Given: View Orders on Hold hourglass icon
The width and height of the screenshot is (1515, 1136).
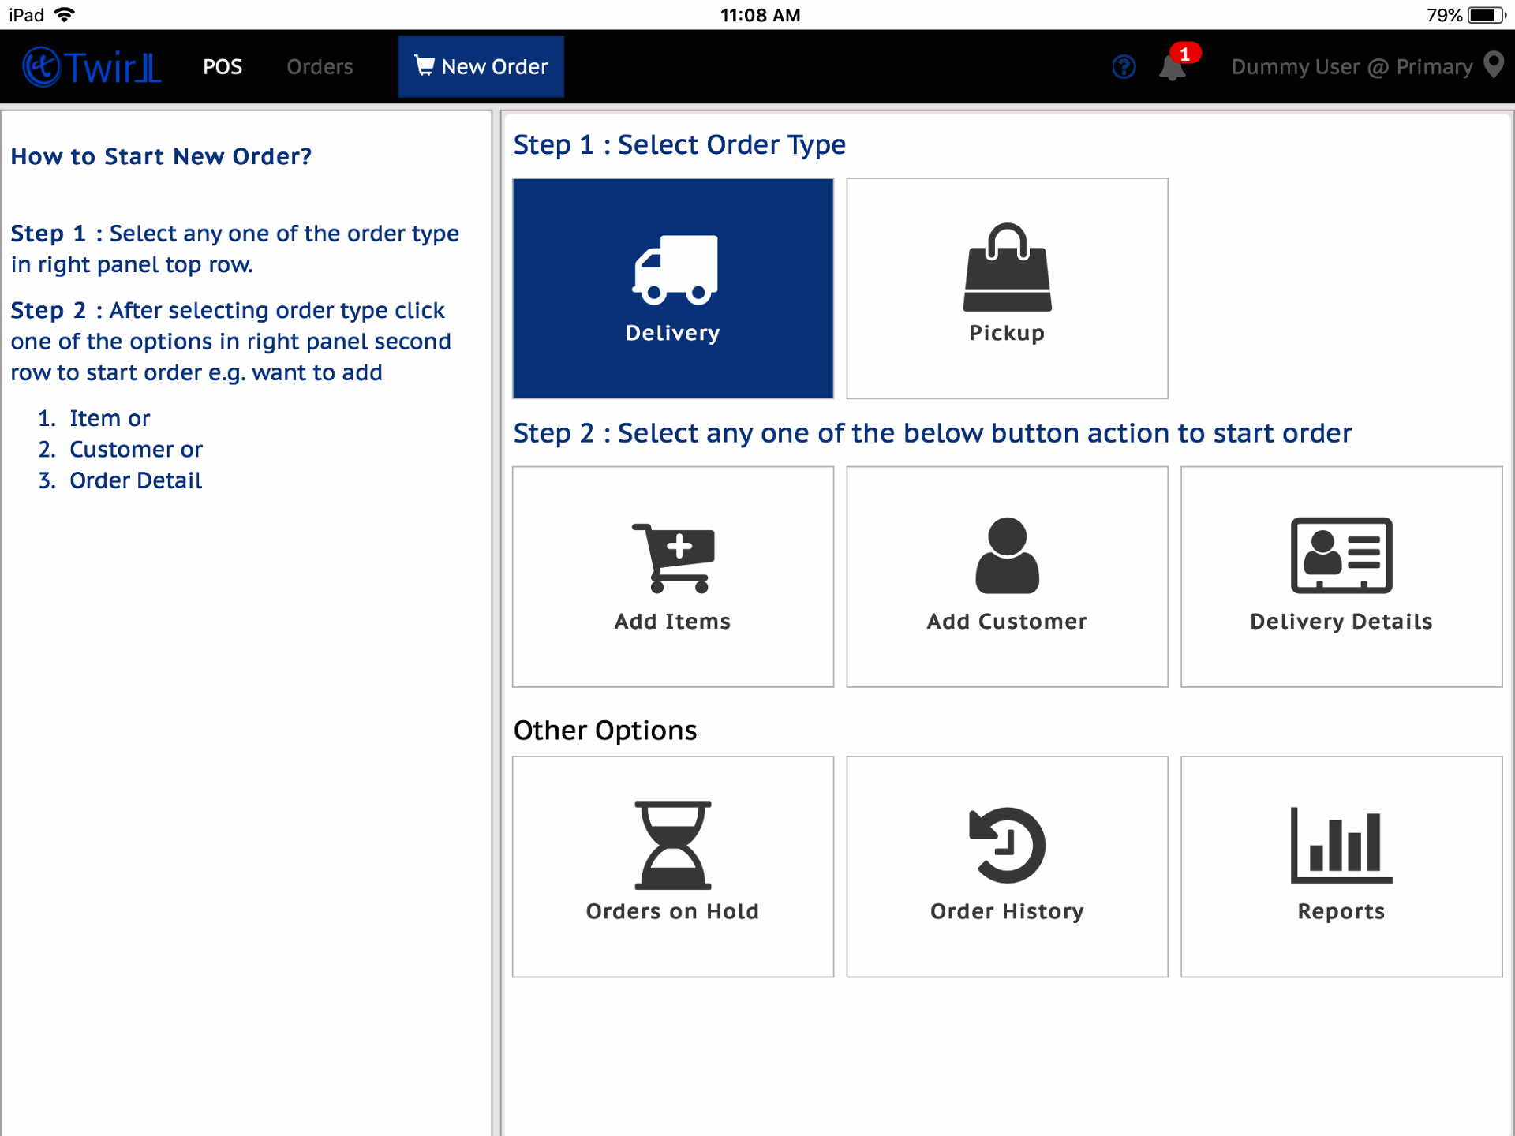Looking at the screenshot, I should click(x=673, y=845).
